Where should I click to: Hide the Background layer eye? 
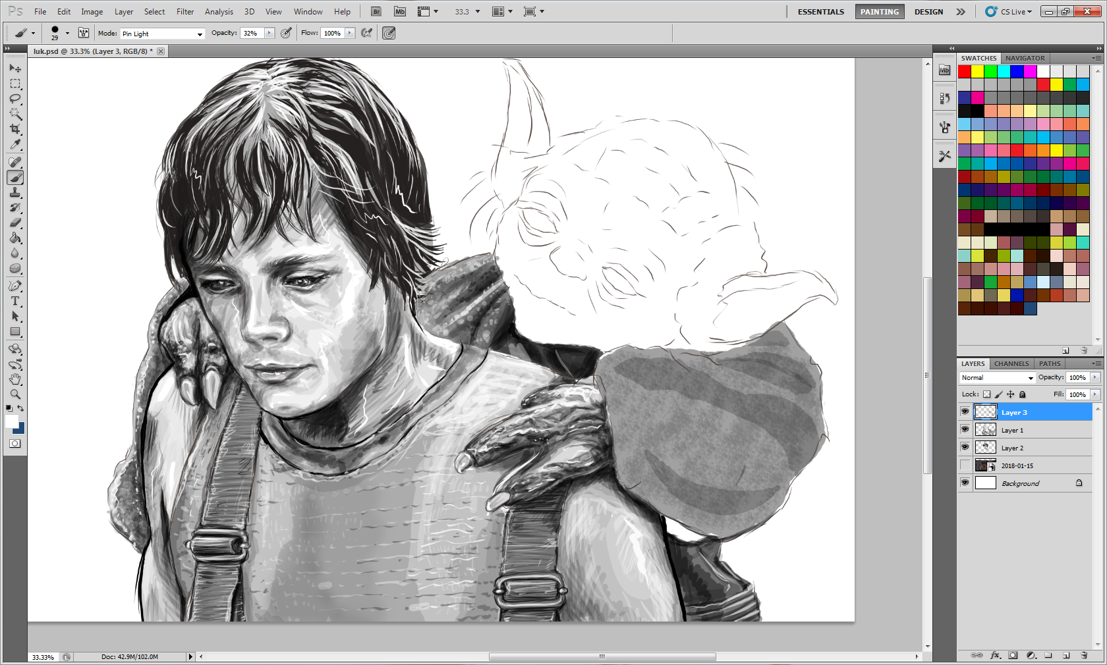point(965,483)
